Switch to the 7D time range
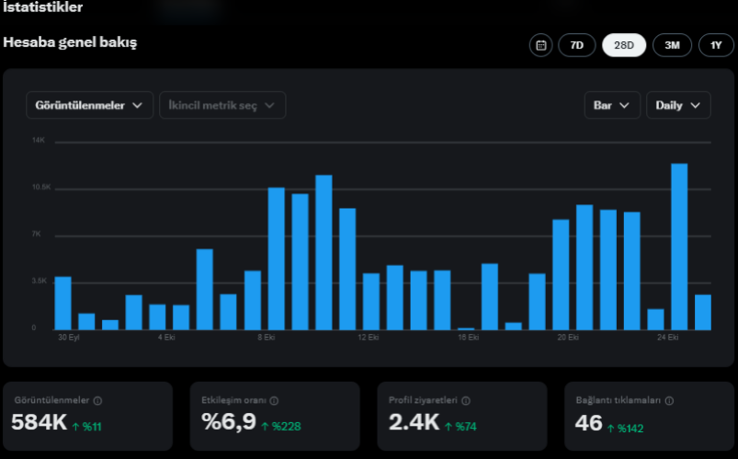 tap(577, 45)
